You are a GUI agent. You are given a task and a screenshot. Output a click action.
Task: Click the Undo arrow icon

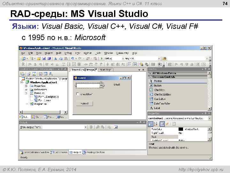(x=73, y=59)
